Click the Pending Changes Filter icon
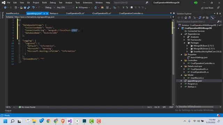The height and width of the screenshot is (125, 223). click(x=194, y=18)
